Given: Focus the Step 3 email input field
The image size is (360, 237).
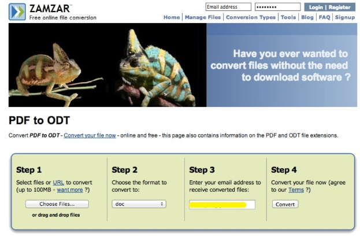Looking at the screenshot, I should (x=222, y=205).
